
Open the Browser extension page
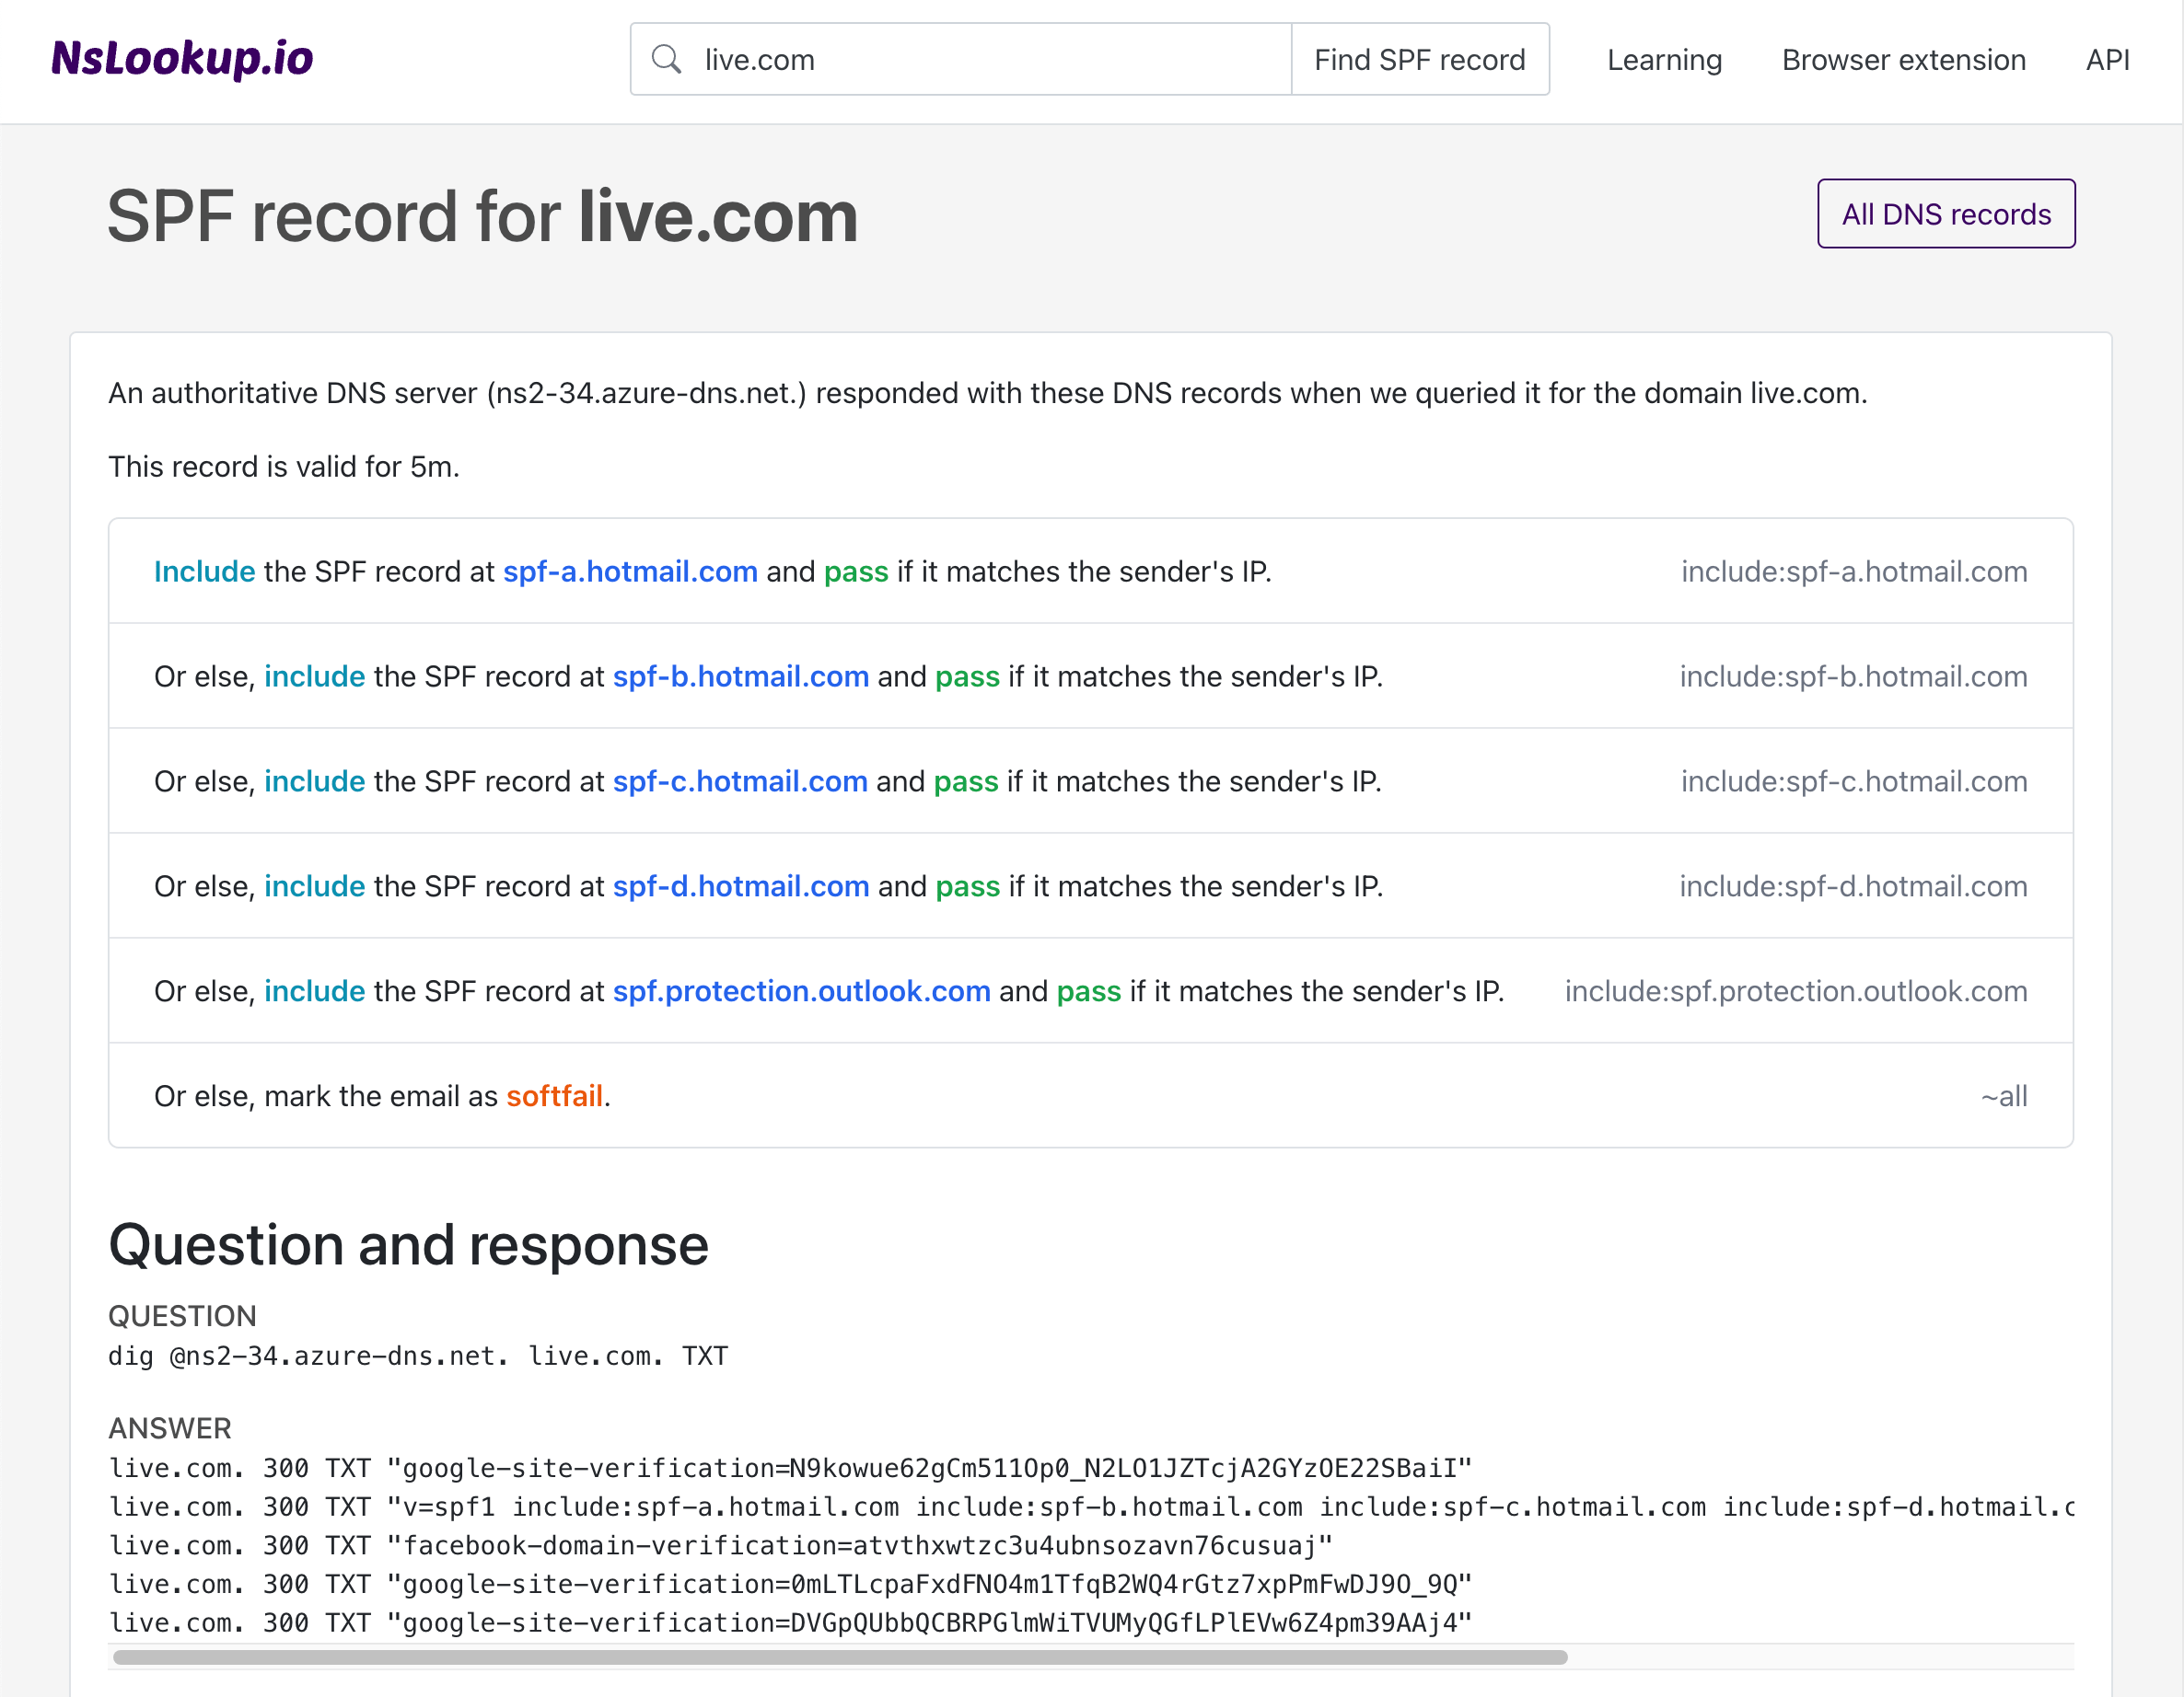1903,60
